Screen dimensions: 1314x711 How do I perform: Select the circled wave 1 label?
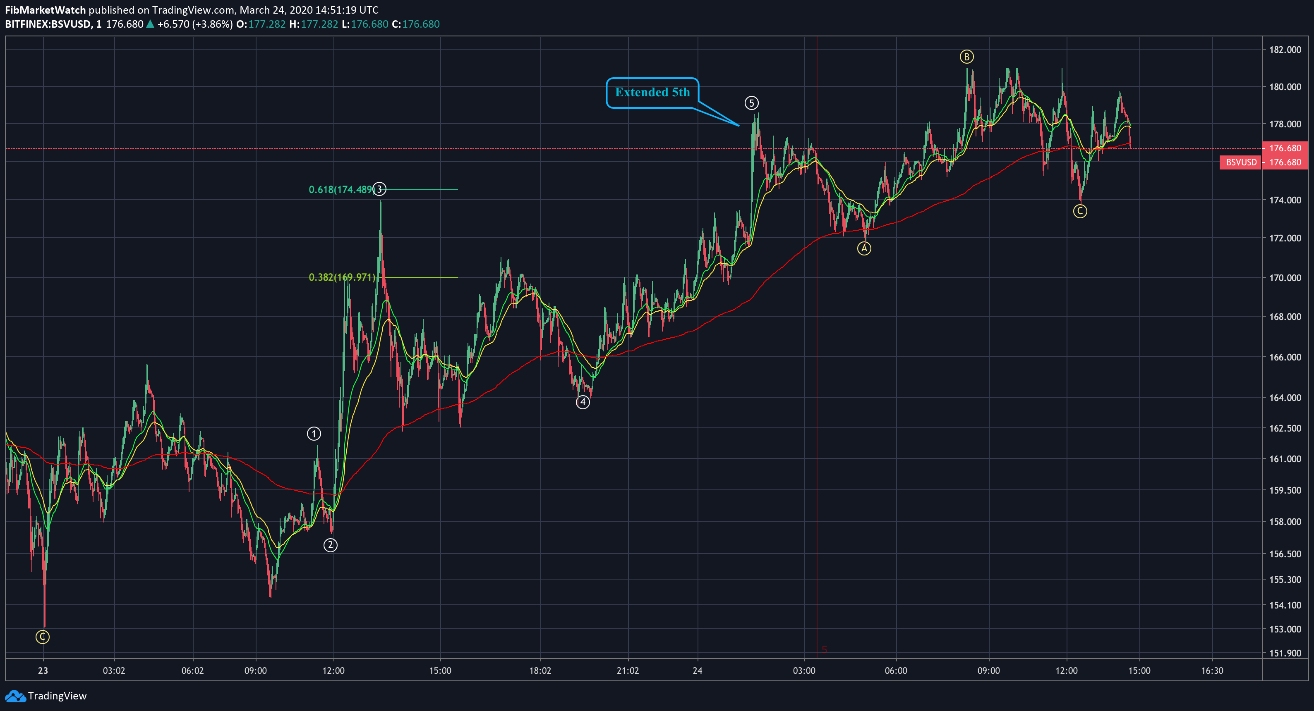[x=314, y=434]
